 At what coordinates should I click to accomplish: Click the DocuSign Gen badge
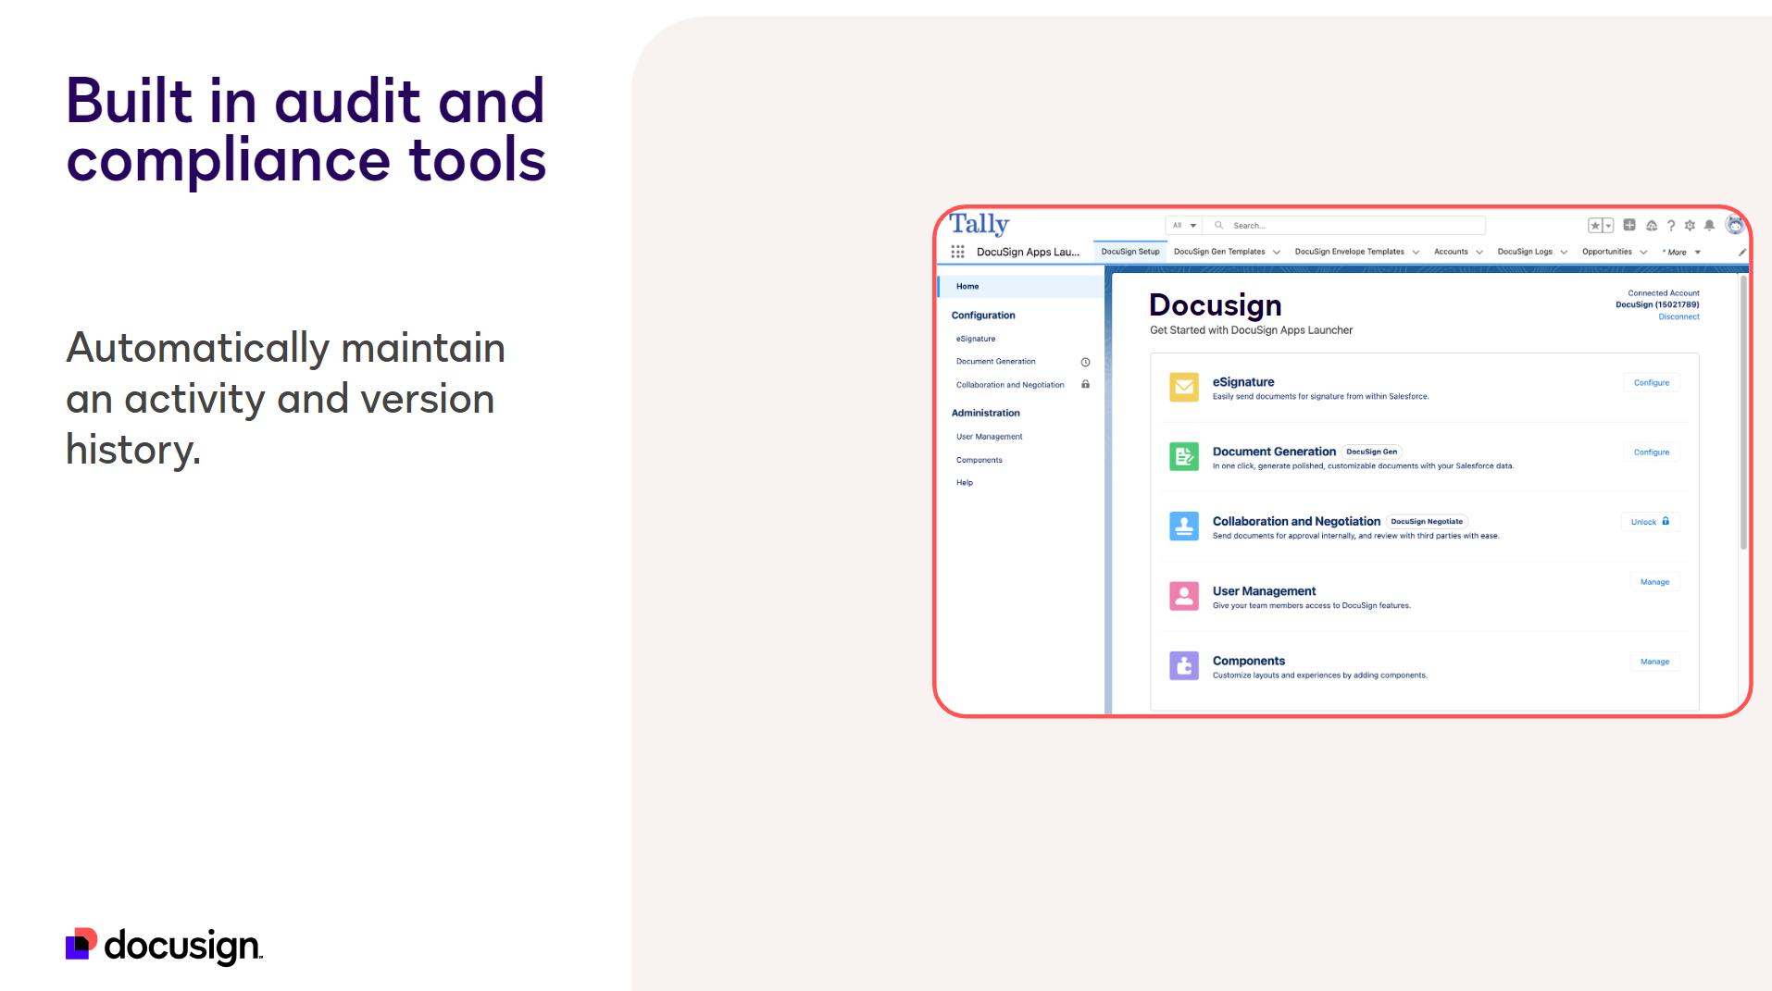pos(1372,452)
